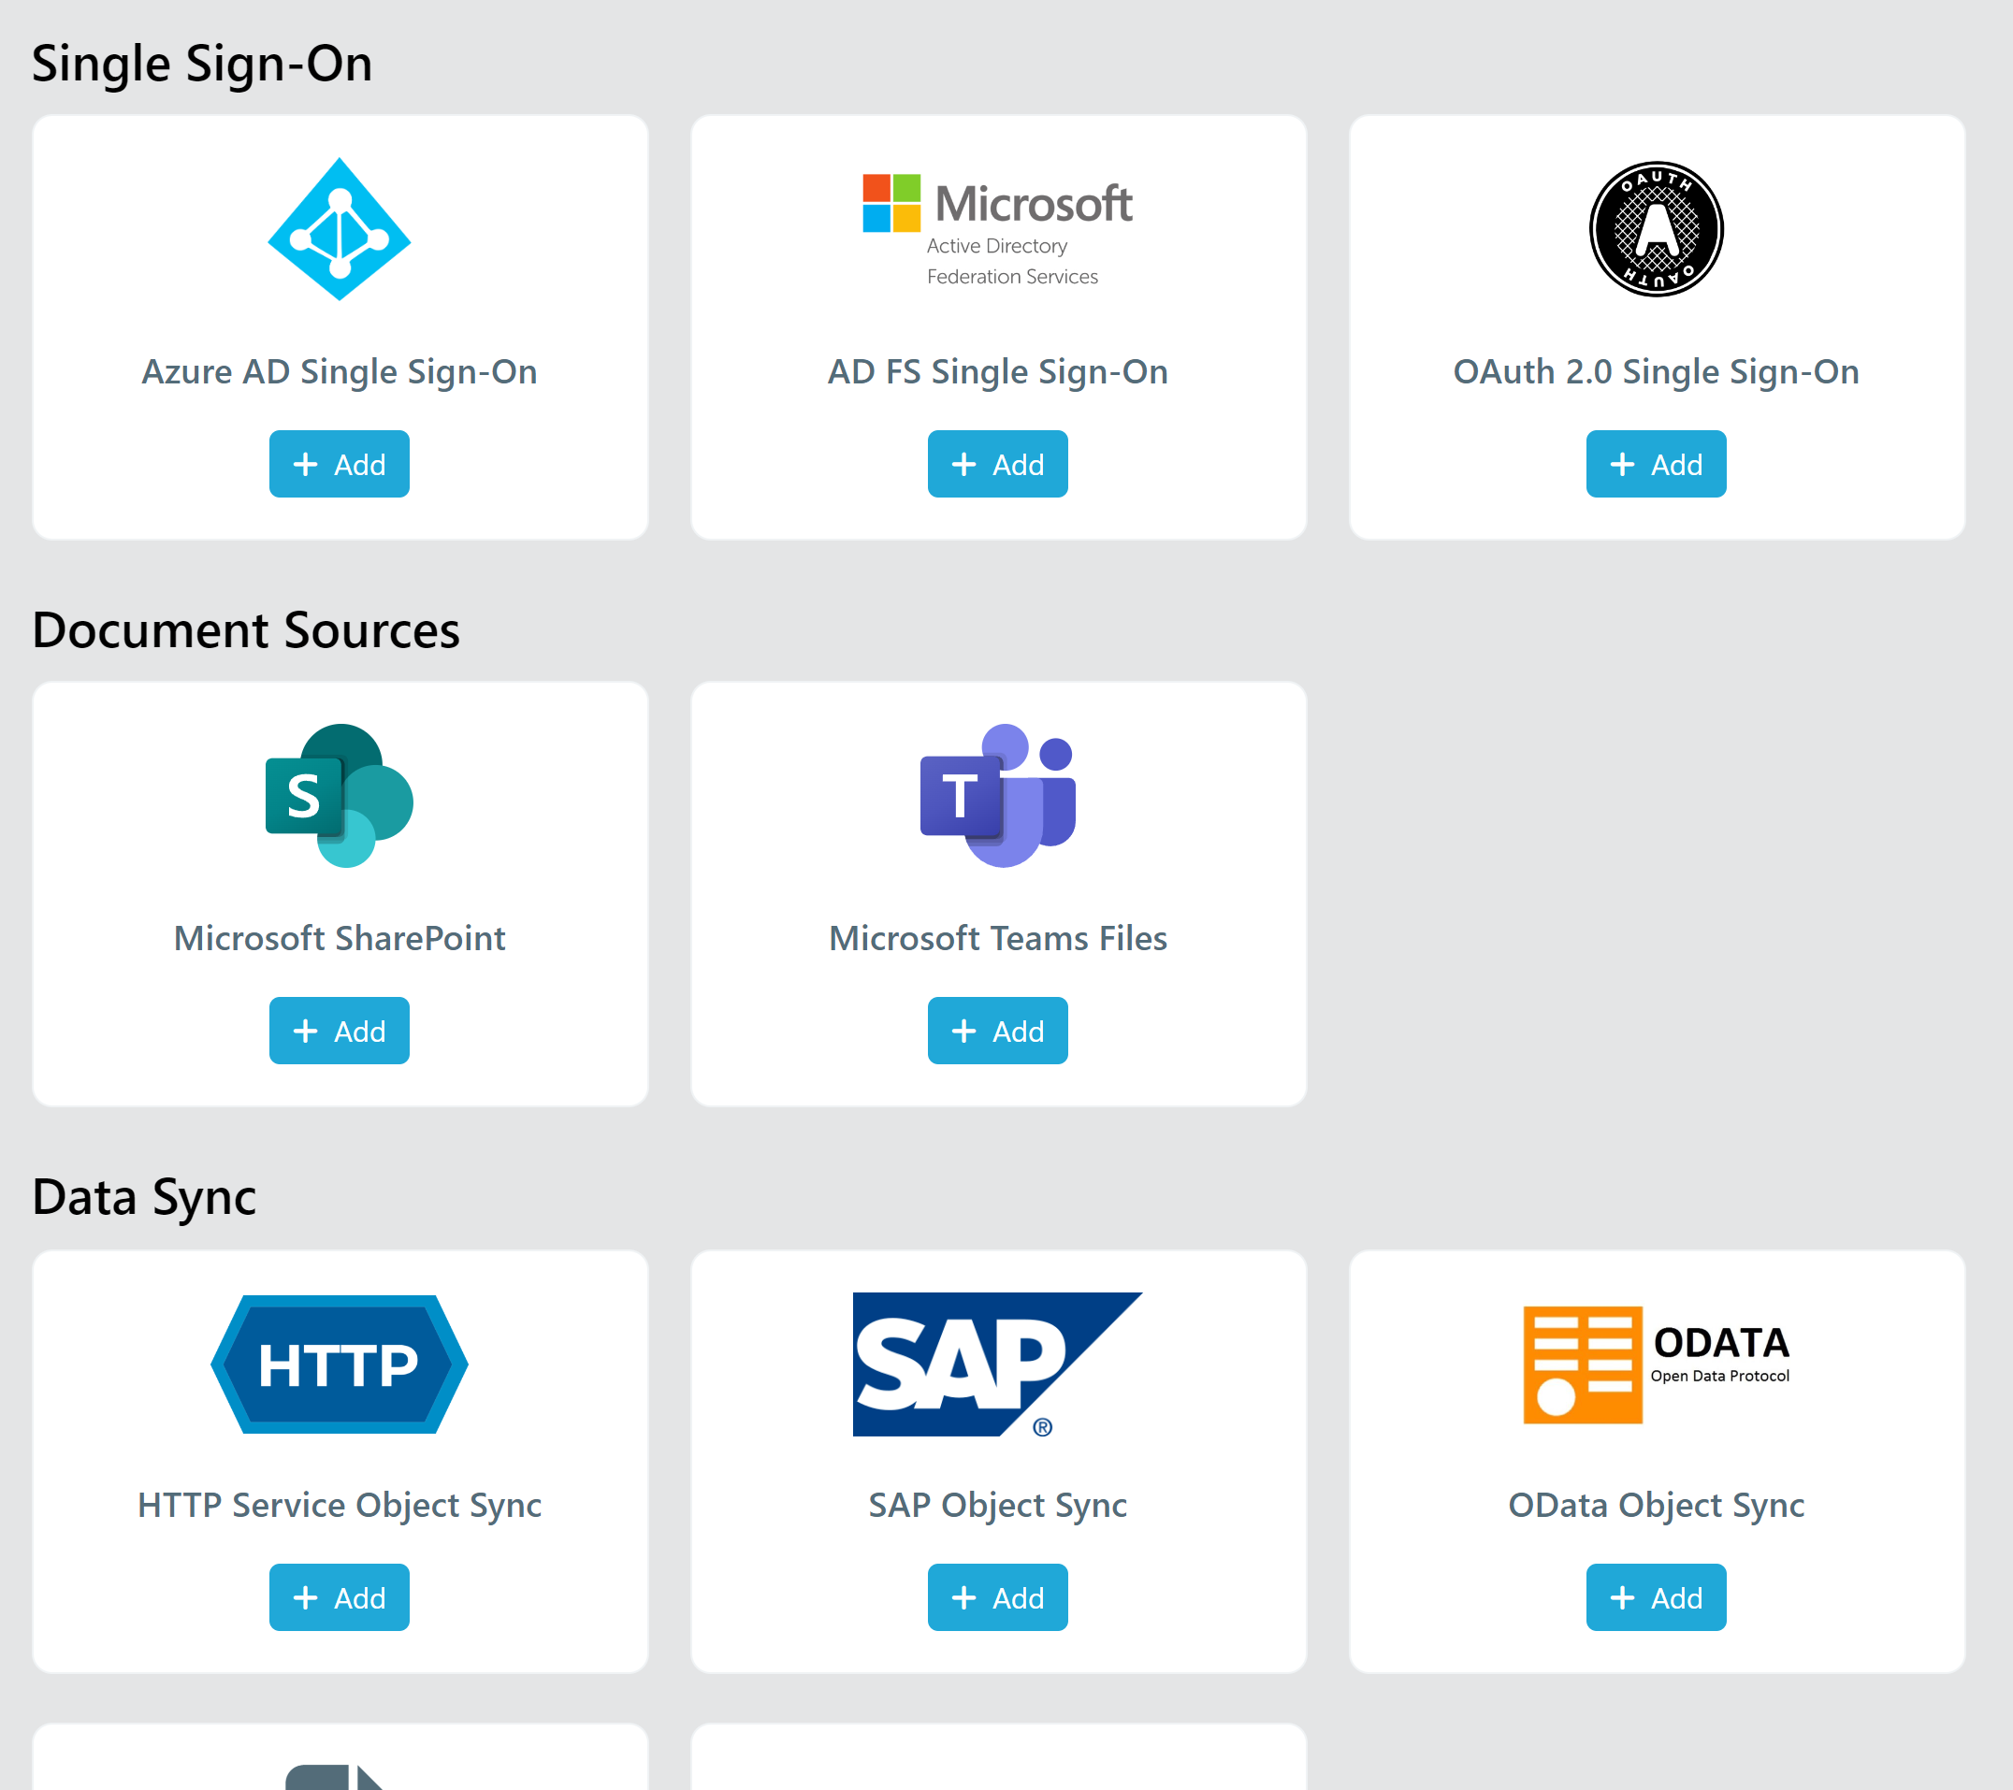This screenshot has width=2013, height=1790.
Task: Click the Microsoft Teams logo
Action: coord(998,796)
